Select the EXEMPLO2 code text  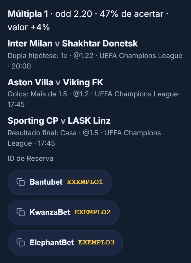coord(92,212)
